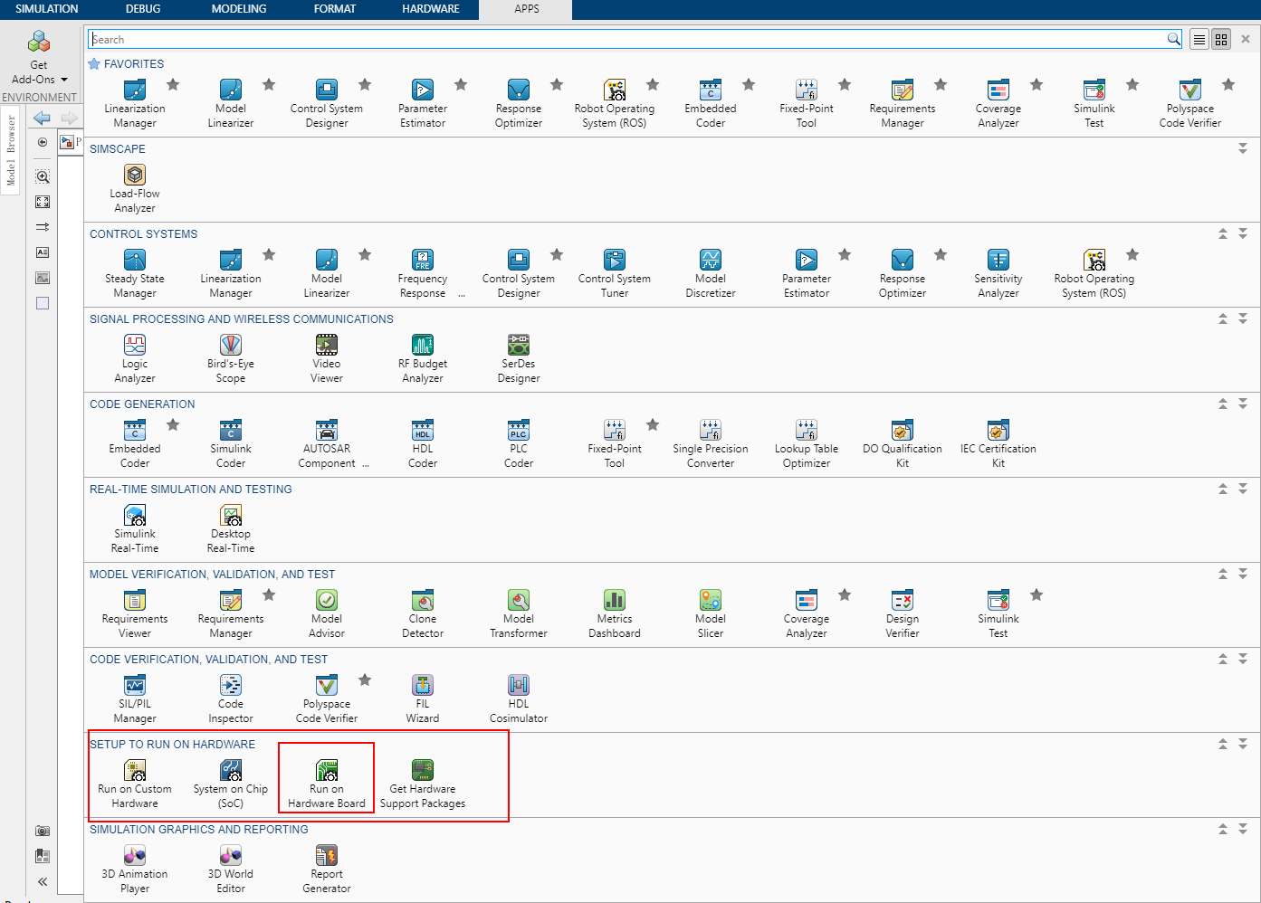The height and width of the screenshot is (903, 1261).
Task: Switch to MODELING tab
Action: pyautogui.click(x=239, y=9)
